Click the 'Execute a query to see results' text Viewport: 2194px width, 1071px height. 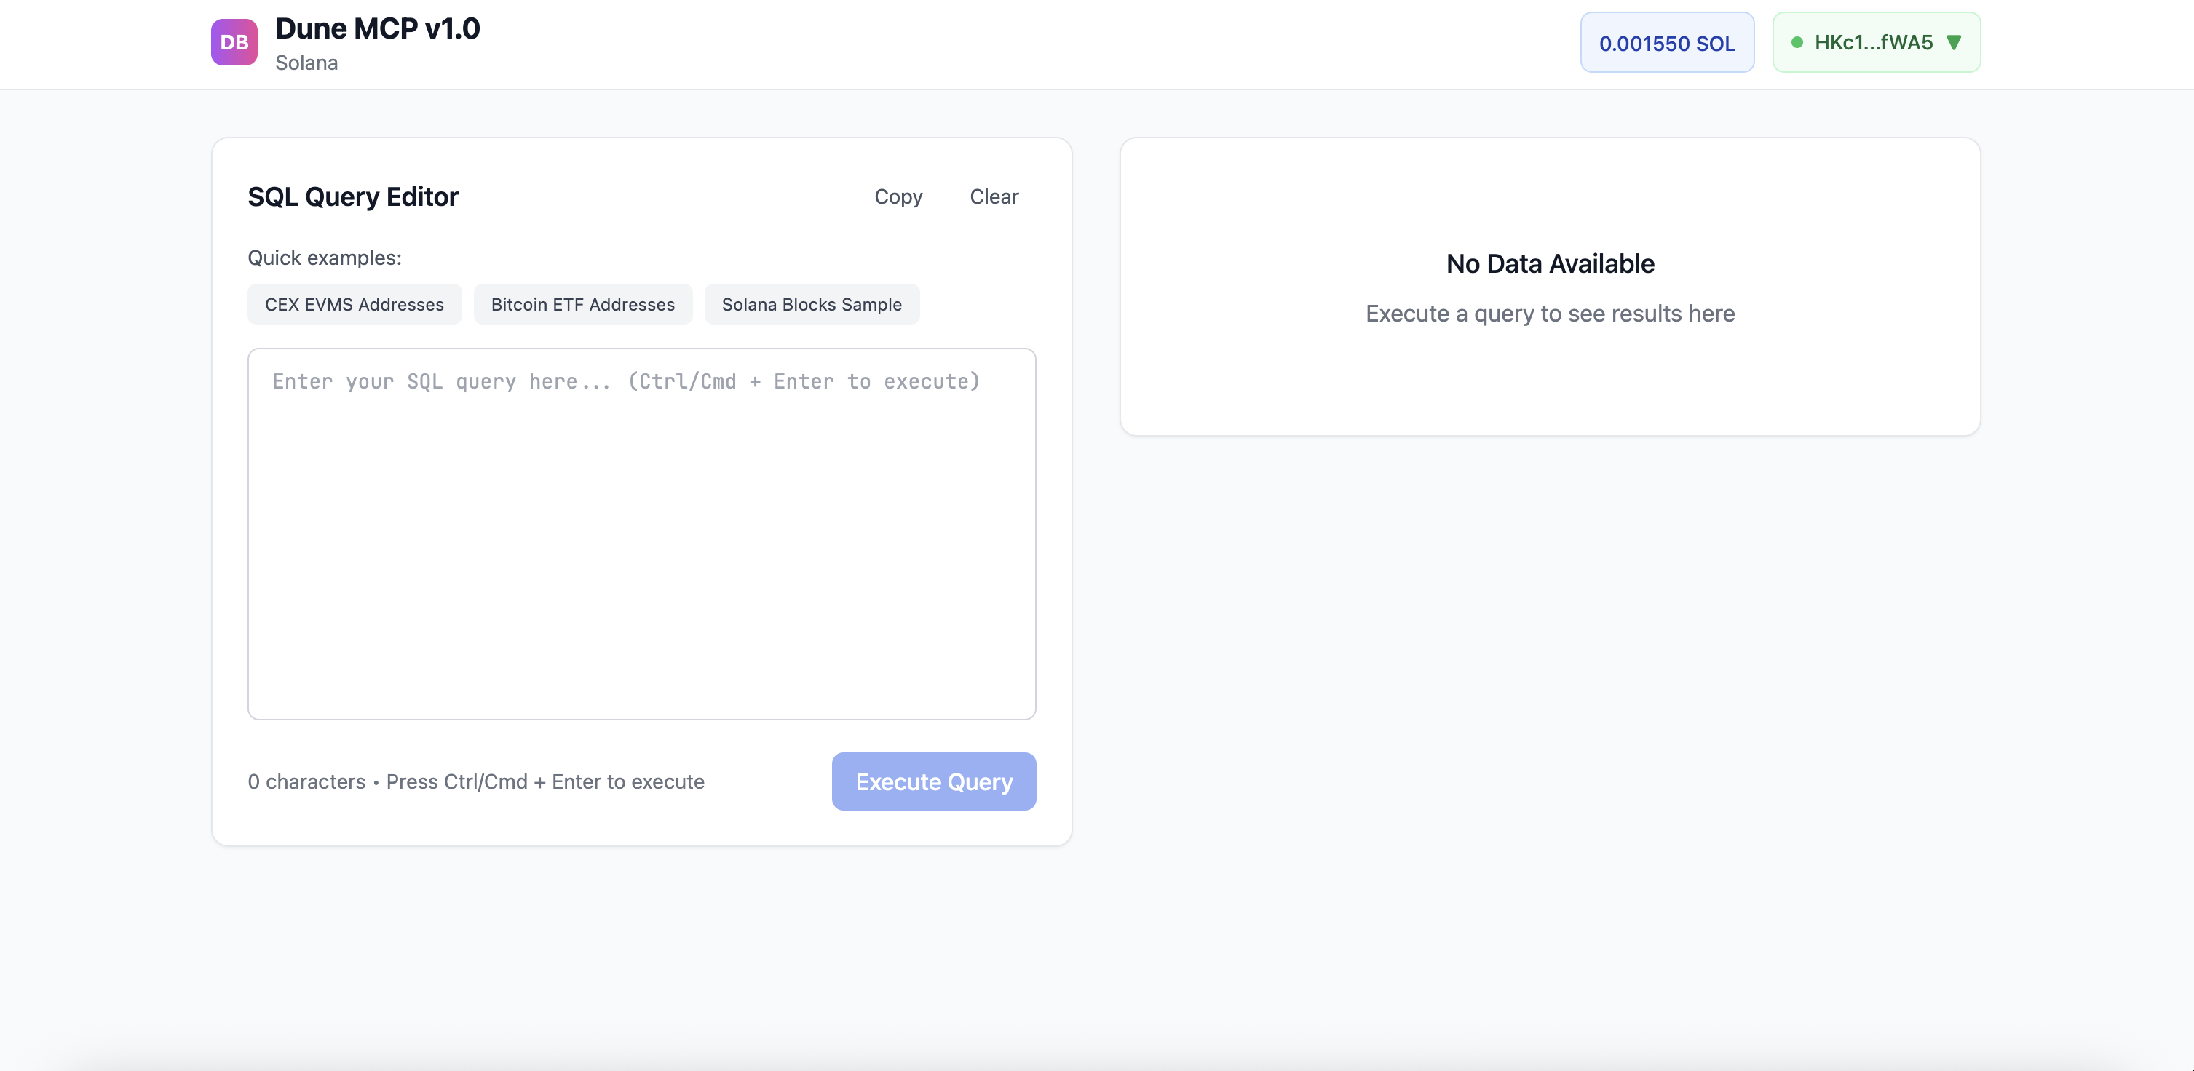[1550, 314]
